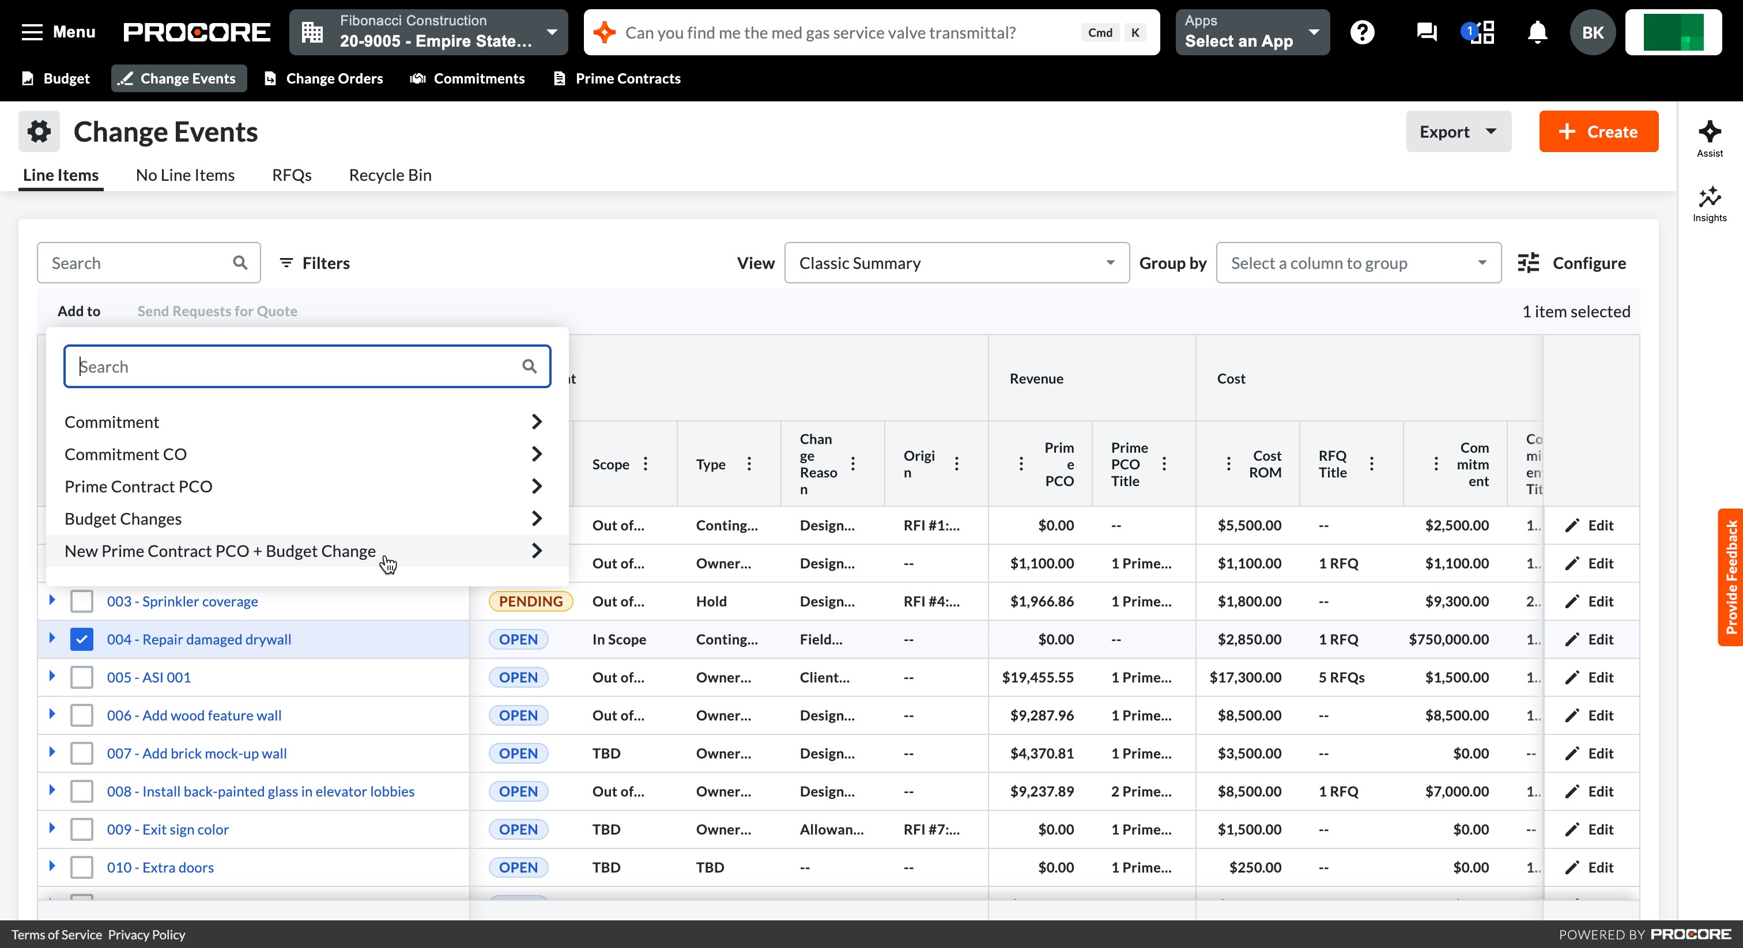Screen dimensions: 1743x948
Task: Check the 003 - Sprinkler coverage checkbox
Action: 82,601
